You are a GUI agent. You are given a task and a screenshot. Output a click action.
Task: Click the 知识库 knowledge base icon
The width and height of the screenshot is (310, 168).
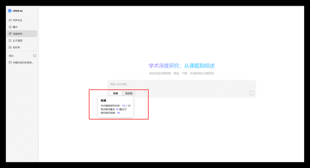tap(10, 47)
